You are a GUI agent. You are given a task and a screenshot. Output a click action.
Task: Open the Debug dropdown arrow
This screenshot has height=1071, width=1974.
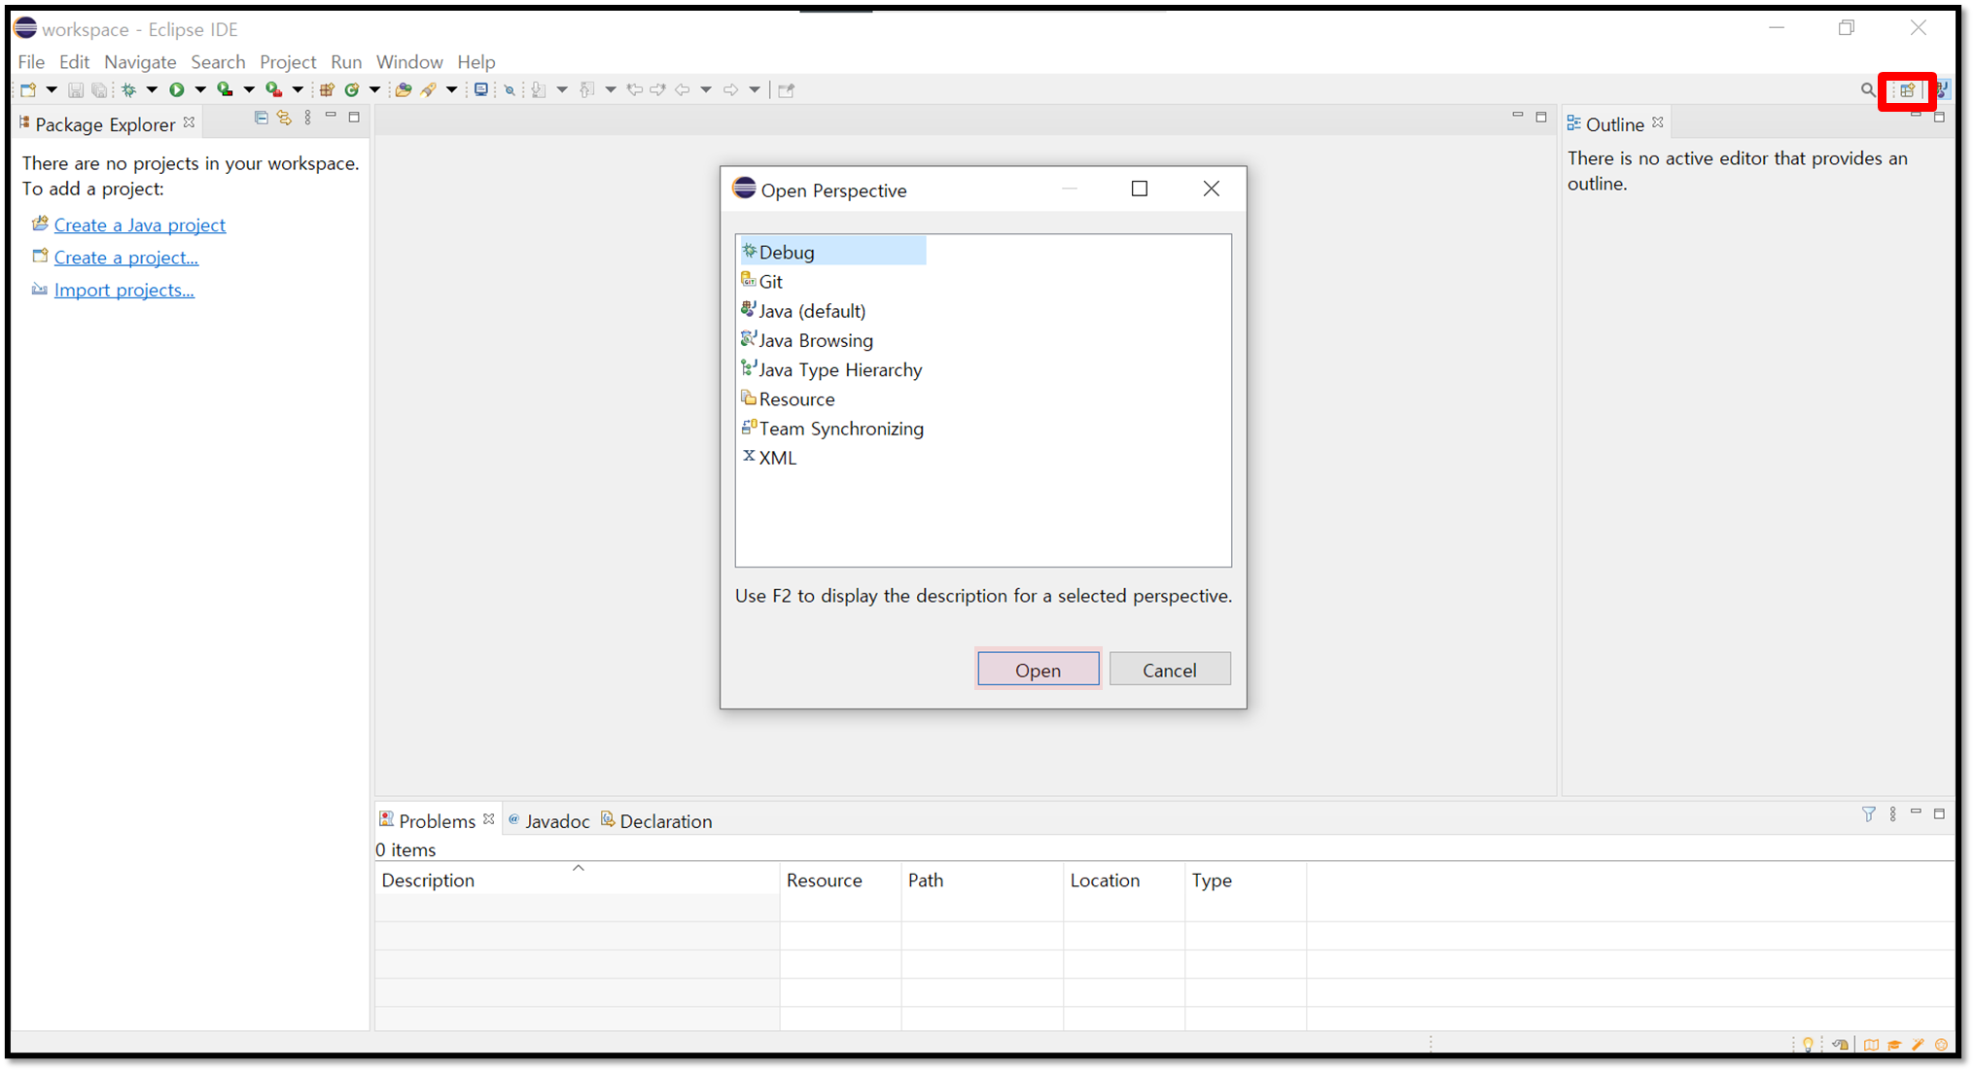(152, 89)
